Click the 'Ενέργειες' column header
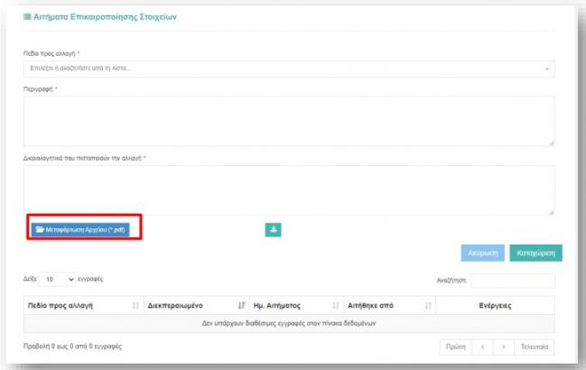Image resolution: width=586 pixels, height=370 pixels. (x=494, y=306)
